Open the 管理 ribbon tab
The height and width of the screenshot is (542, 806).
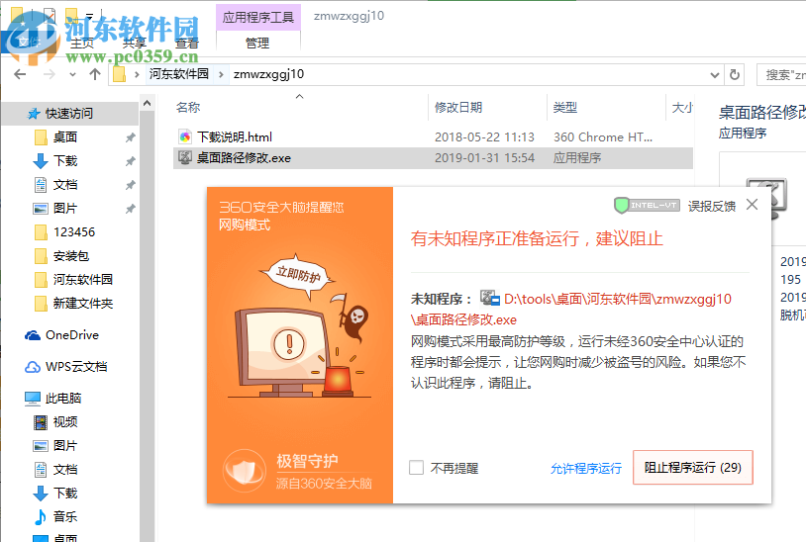pos(257,44)
